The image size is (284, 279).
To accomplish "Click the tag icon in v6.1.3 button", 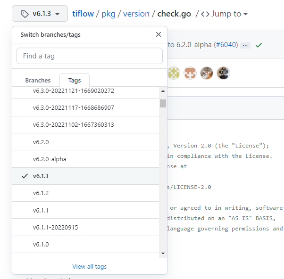I will click(25, 14).
